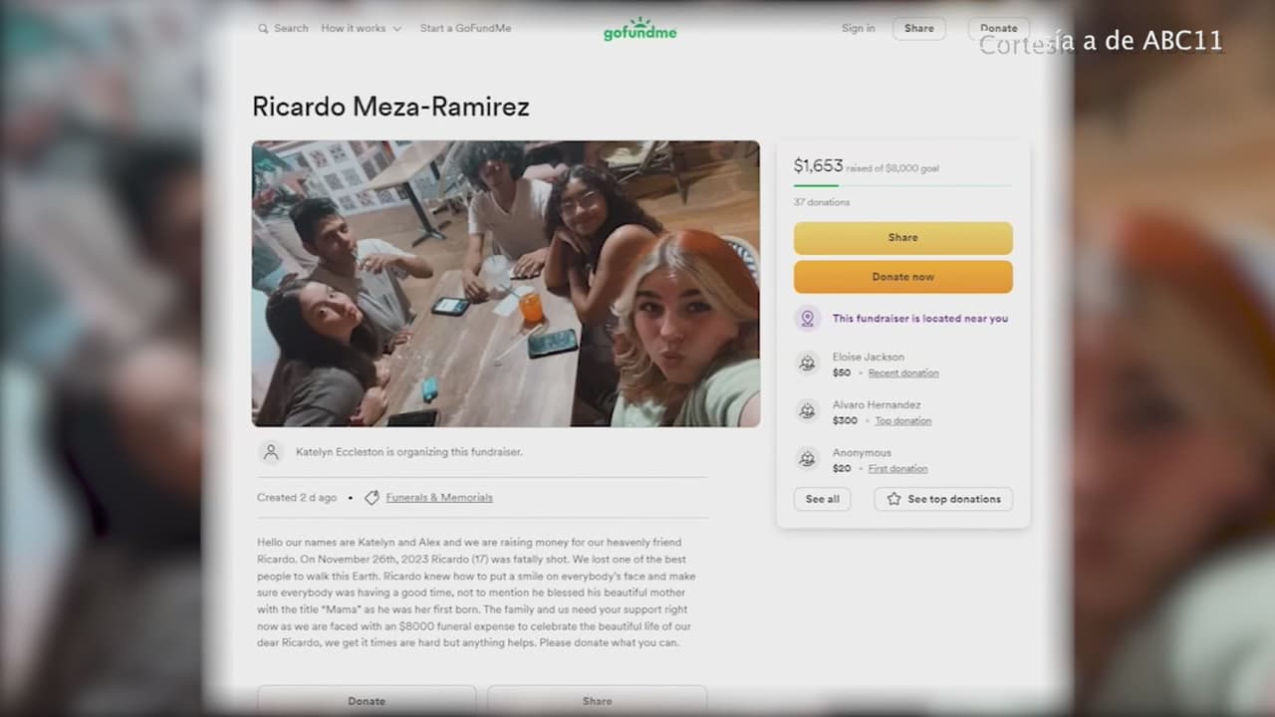Click Sign in in the header
The width and height of the screenshot is (1275, 717).
(858, 29)
